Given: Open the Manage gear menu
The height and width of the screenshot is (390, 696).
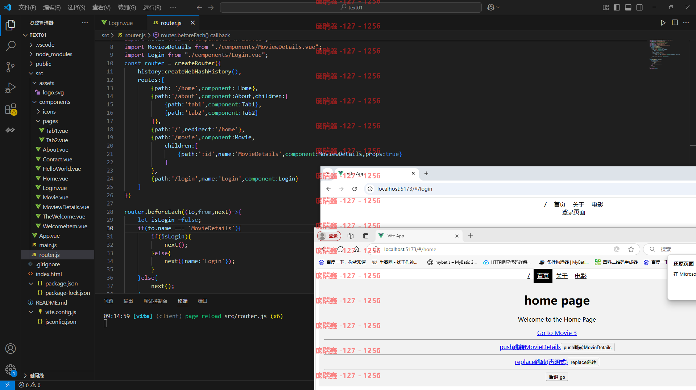Looking at the screenshot, I should (11, 369).
